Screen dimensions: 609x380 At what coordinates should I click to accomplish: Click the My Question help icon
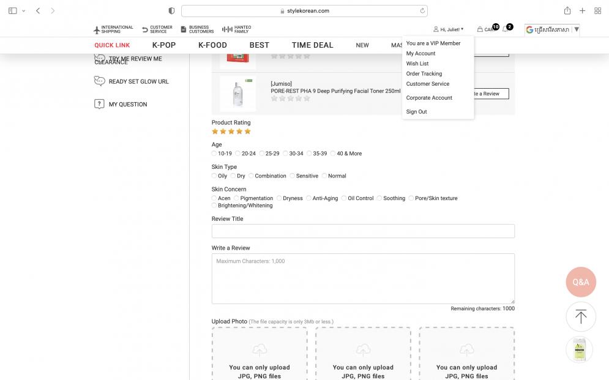(x=99, y=104)
